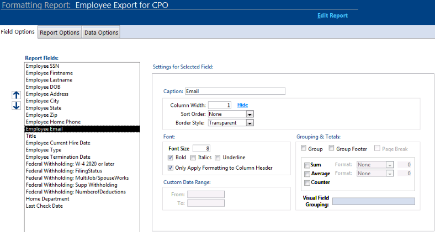The height and width of the screenshot is (232, 435).
Task: Toggle the Bold checkbox
Action: tap(171, 158)
